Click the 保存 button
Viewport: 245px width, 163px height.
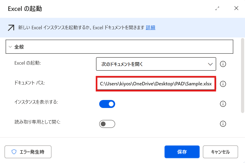(182, 152)
